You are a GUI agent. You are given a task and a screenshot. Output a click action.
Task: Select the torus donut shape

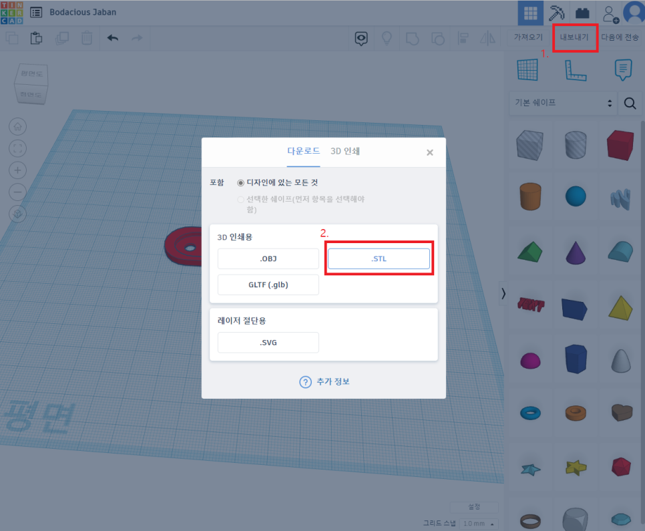[x=529, y=413]
